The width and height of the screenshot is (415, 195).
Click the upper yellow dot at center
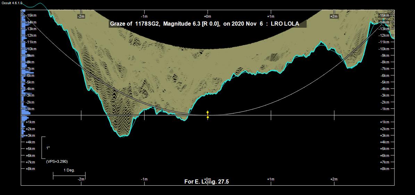point(208,112)
